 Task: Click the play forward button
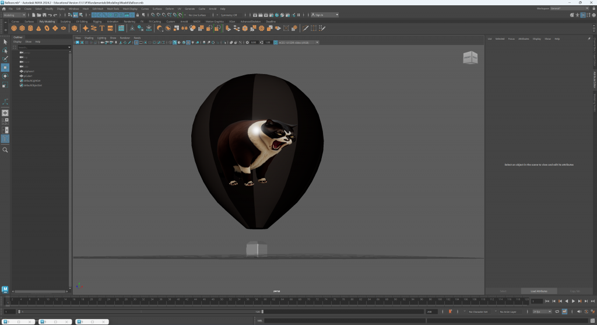[x=573, y=301]
